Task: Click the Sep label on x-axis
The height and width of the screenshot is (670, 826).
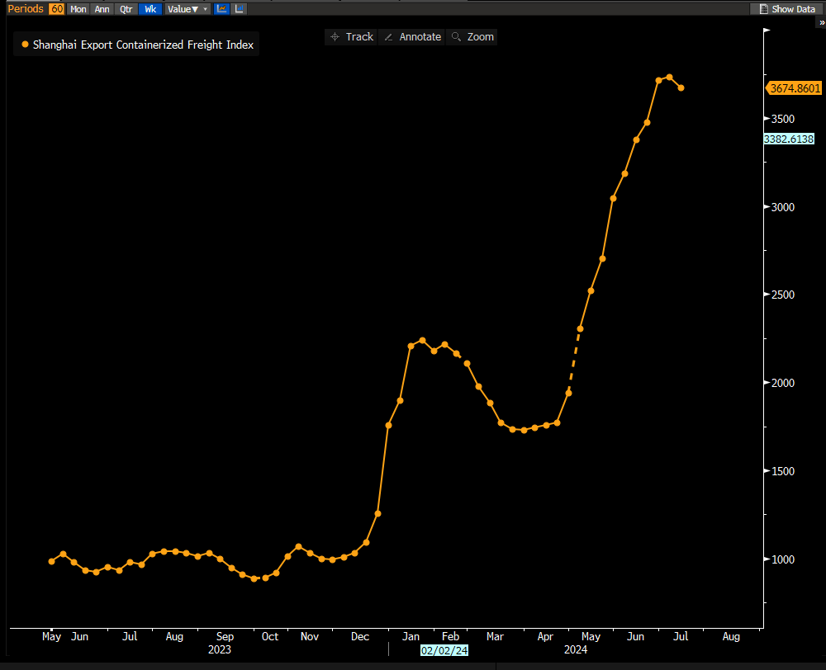Action: tap(225, 636)
